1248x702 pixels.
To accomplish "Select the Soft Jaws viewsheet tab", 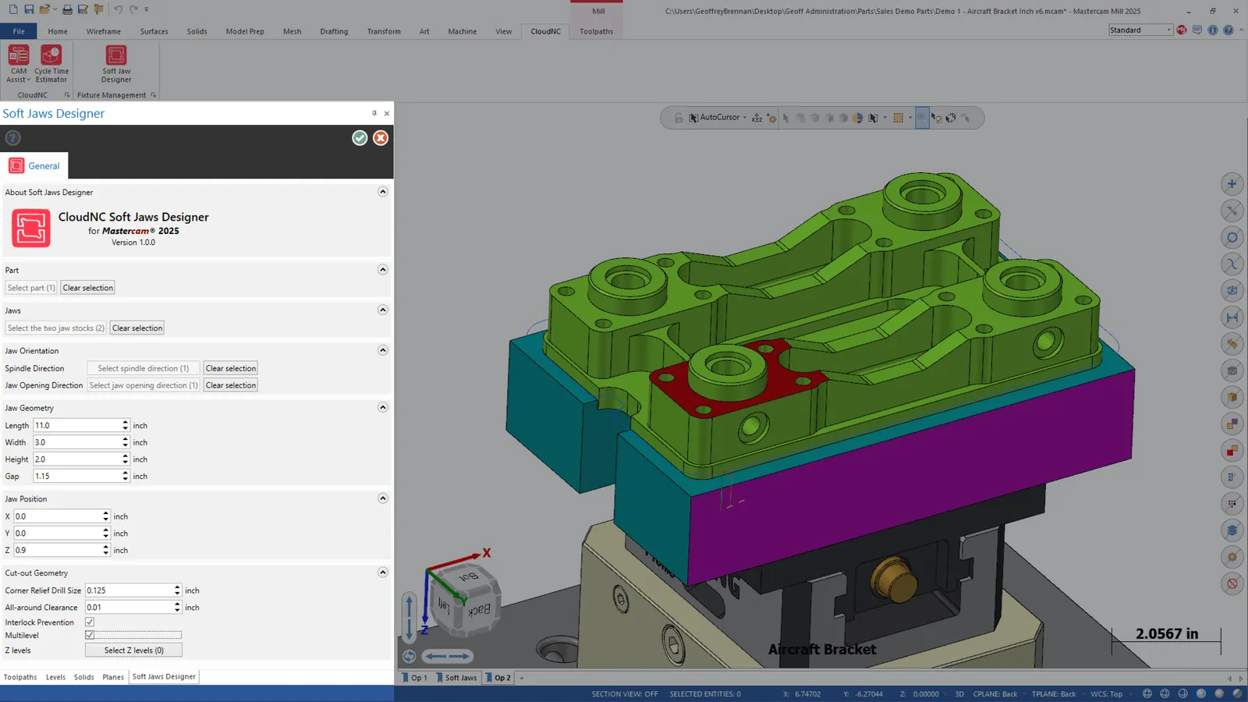I will (457, 678).
